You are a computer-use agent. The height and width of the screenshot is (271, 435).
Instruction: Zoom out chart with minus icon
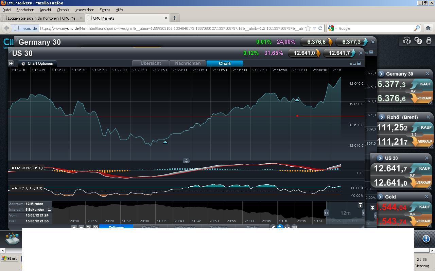point(81,227)
